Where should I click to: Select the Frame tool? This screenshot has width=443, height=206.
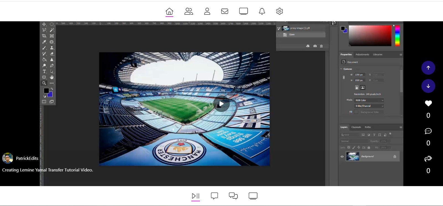[x=52, y=36]
